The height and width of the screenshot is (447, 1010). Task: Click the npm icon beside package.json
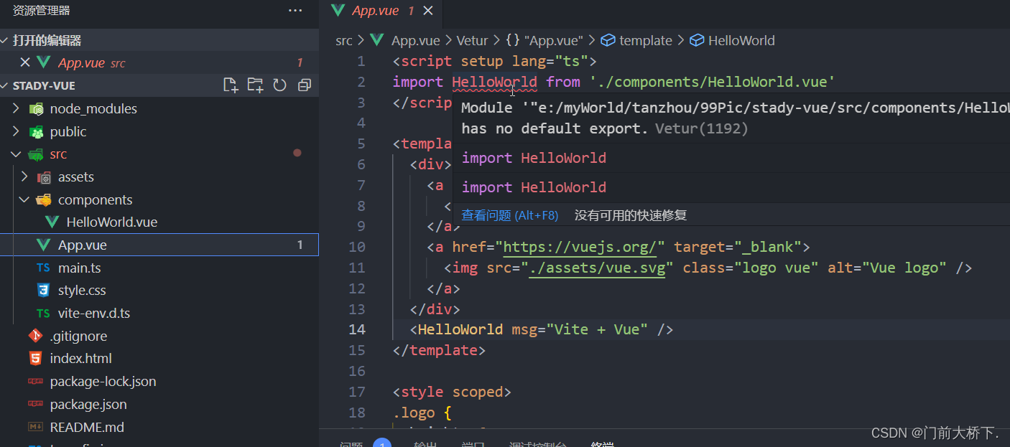click(35, 405)
